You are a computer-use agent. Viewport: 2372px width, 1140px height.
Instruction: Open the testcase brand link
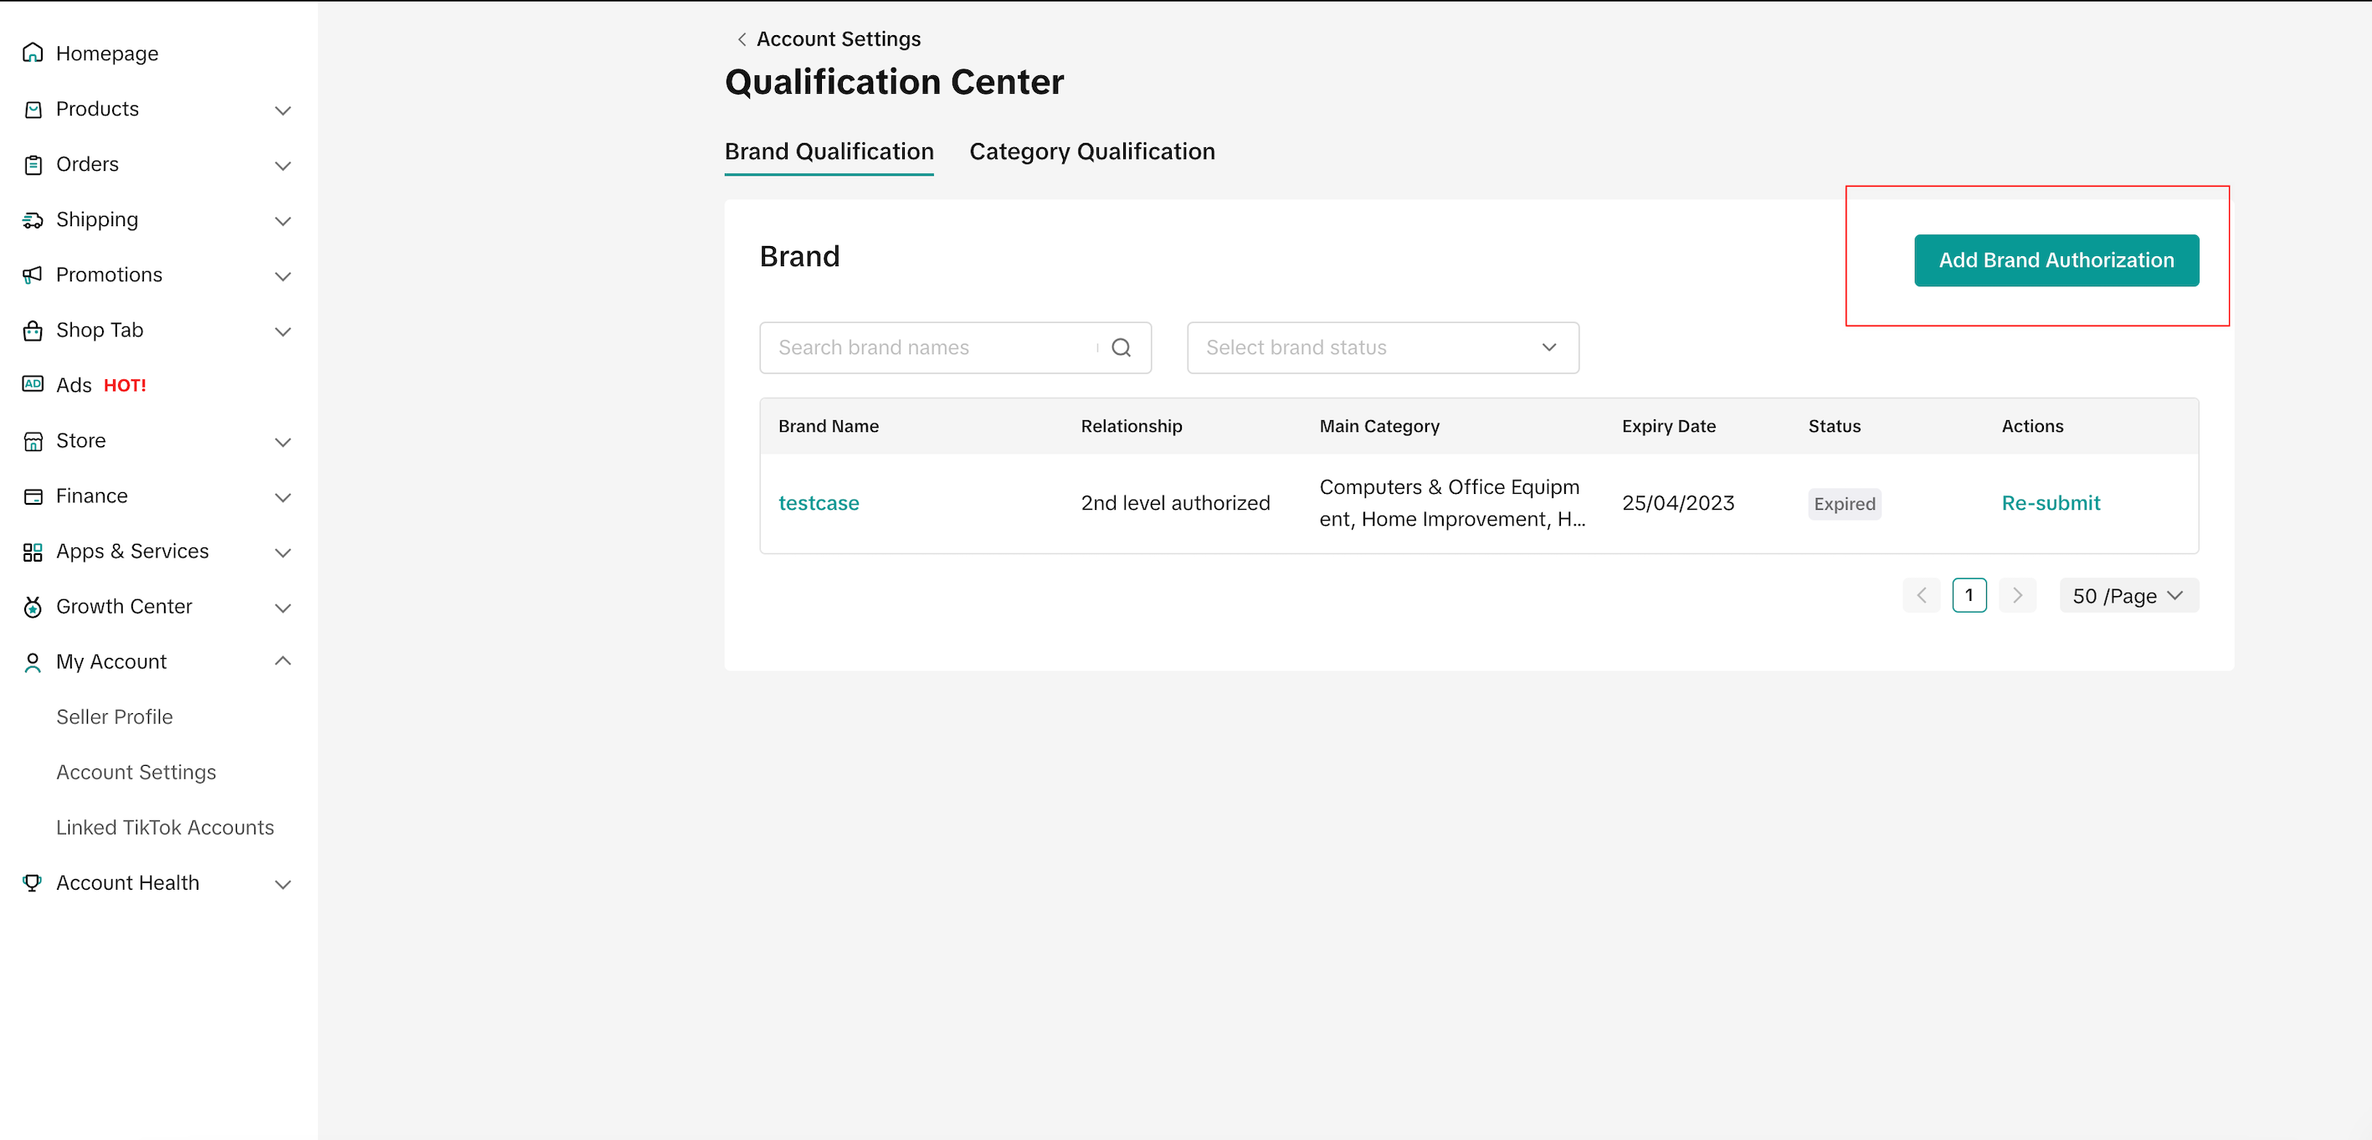pyautogui.click(x=818, y=503)
